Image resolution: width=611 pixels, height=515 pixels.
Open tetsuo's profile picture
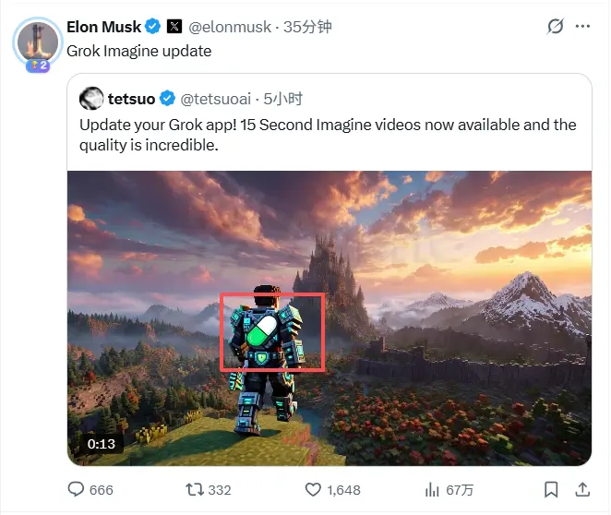(91, 99)
